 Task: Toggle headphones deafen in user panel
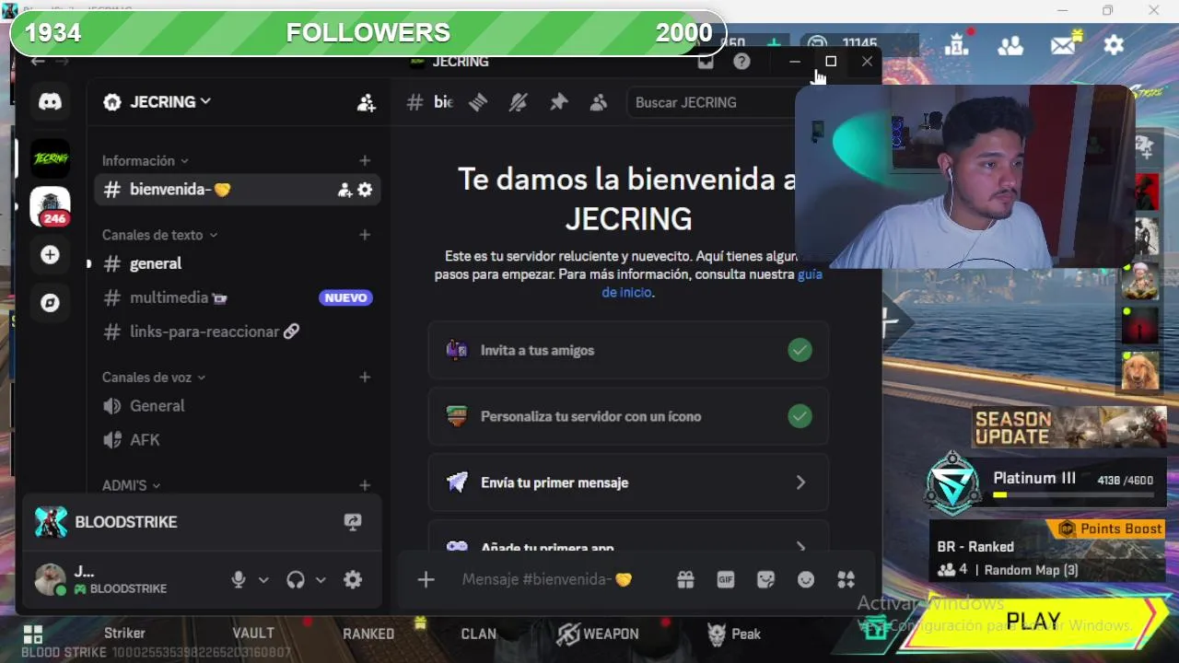click(x=296, y=579)
